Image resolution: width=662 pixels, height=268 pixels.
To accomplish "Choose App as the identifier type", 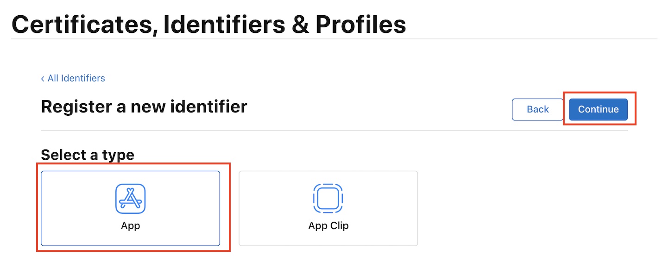I will [130, 208].
